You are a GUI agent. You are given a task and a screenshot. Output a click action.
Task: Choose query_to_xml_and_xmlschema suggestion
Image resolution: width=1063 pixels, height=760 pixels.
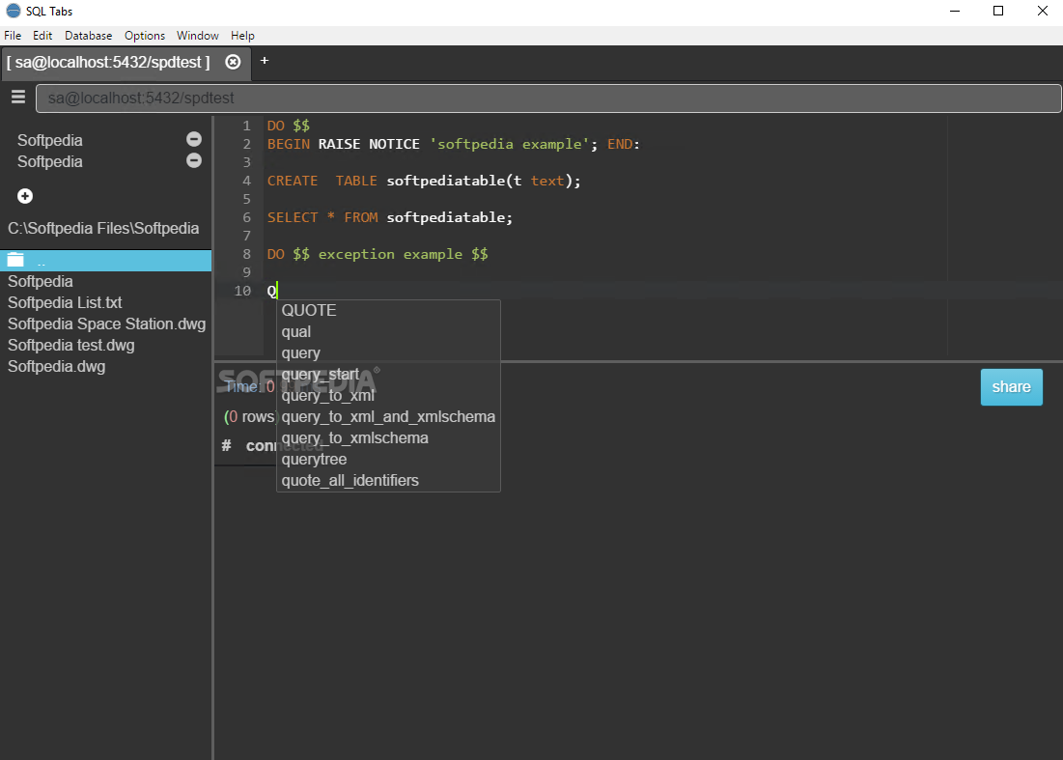point(388,417)
